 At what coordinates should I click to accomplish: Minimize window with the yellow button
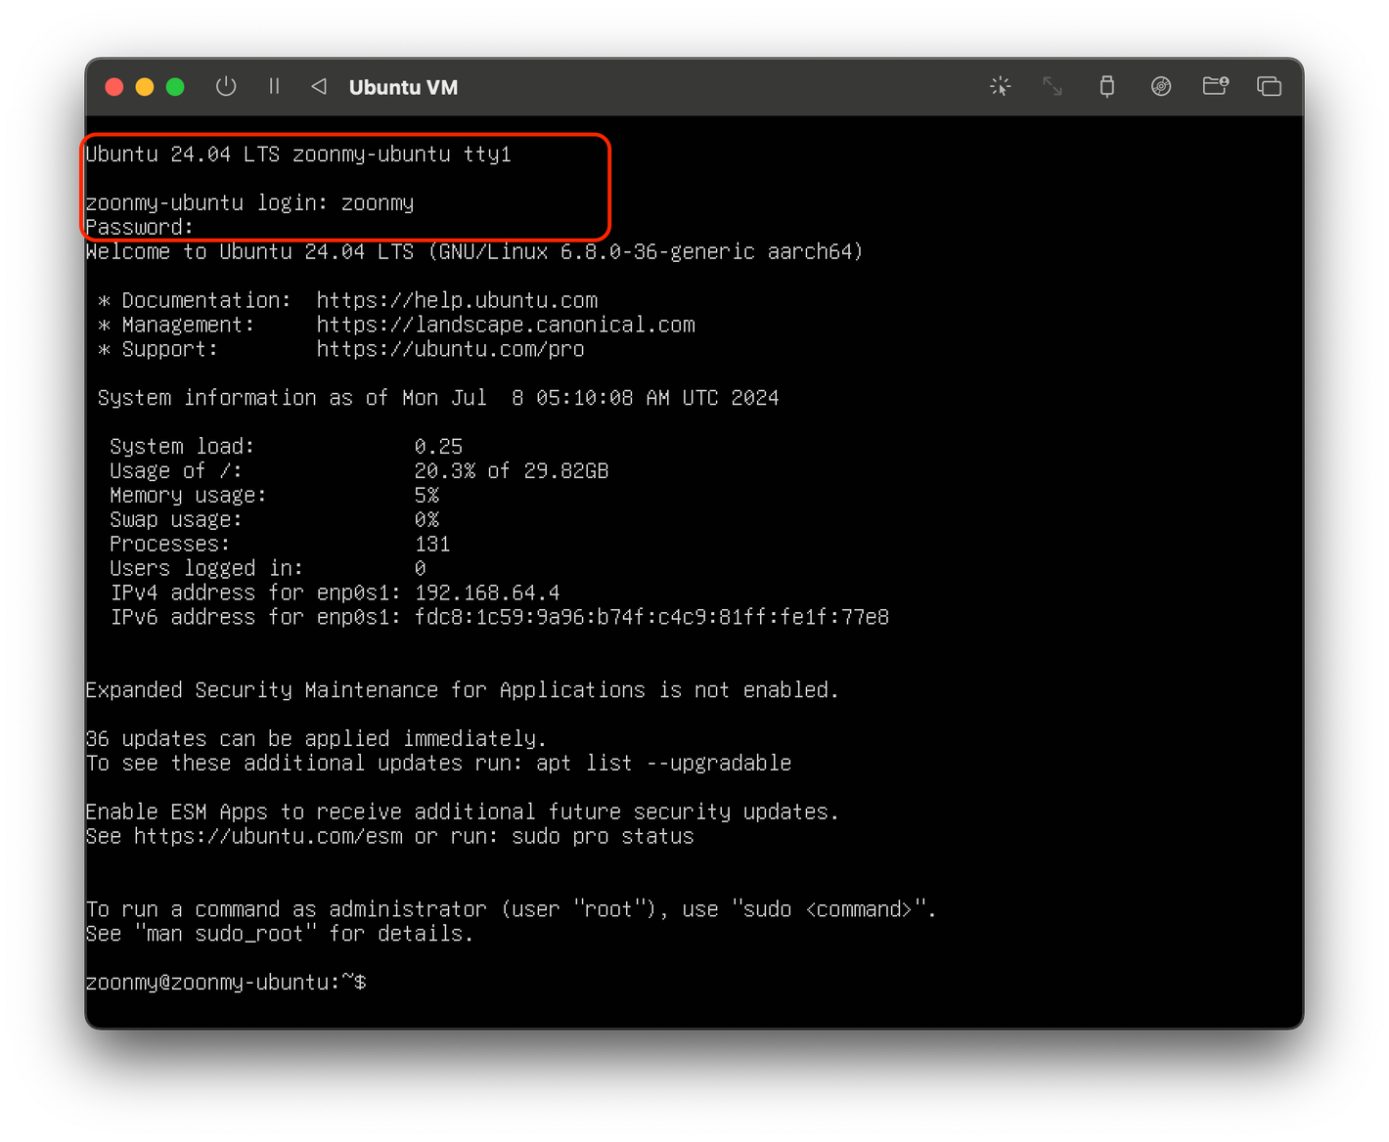coord(145,87)
